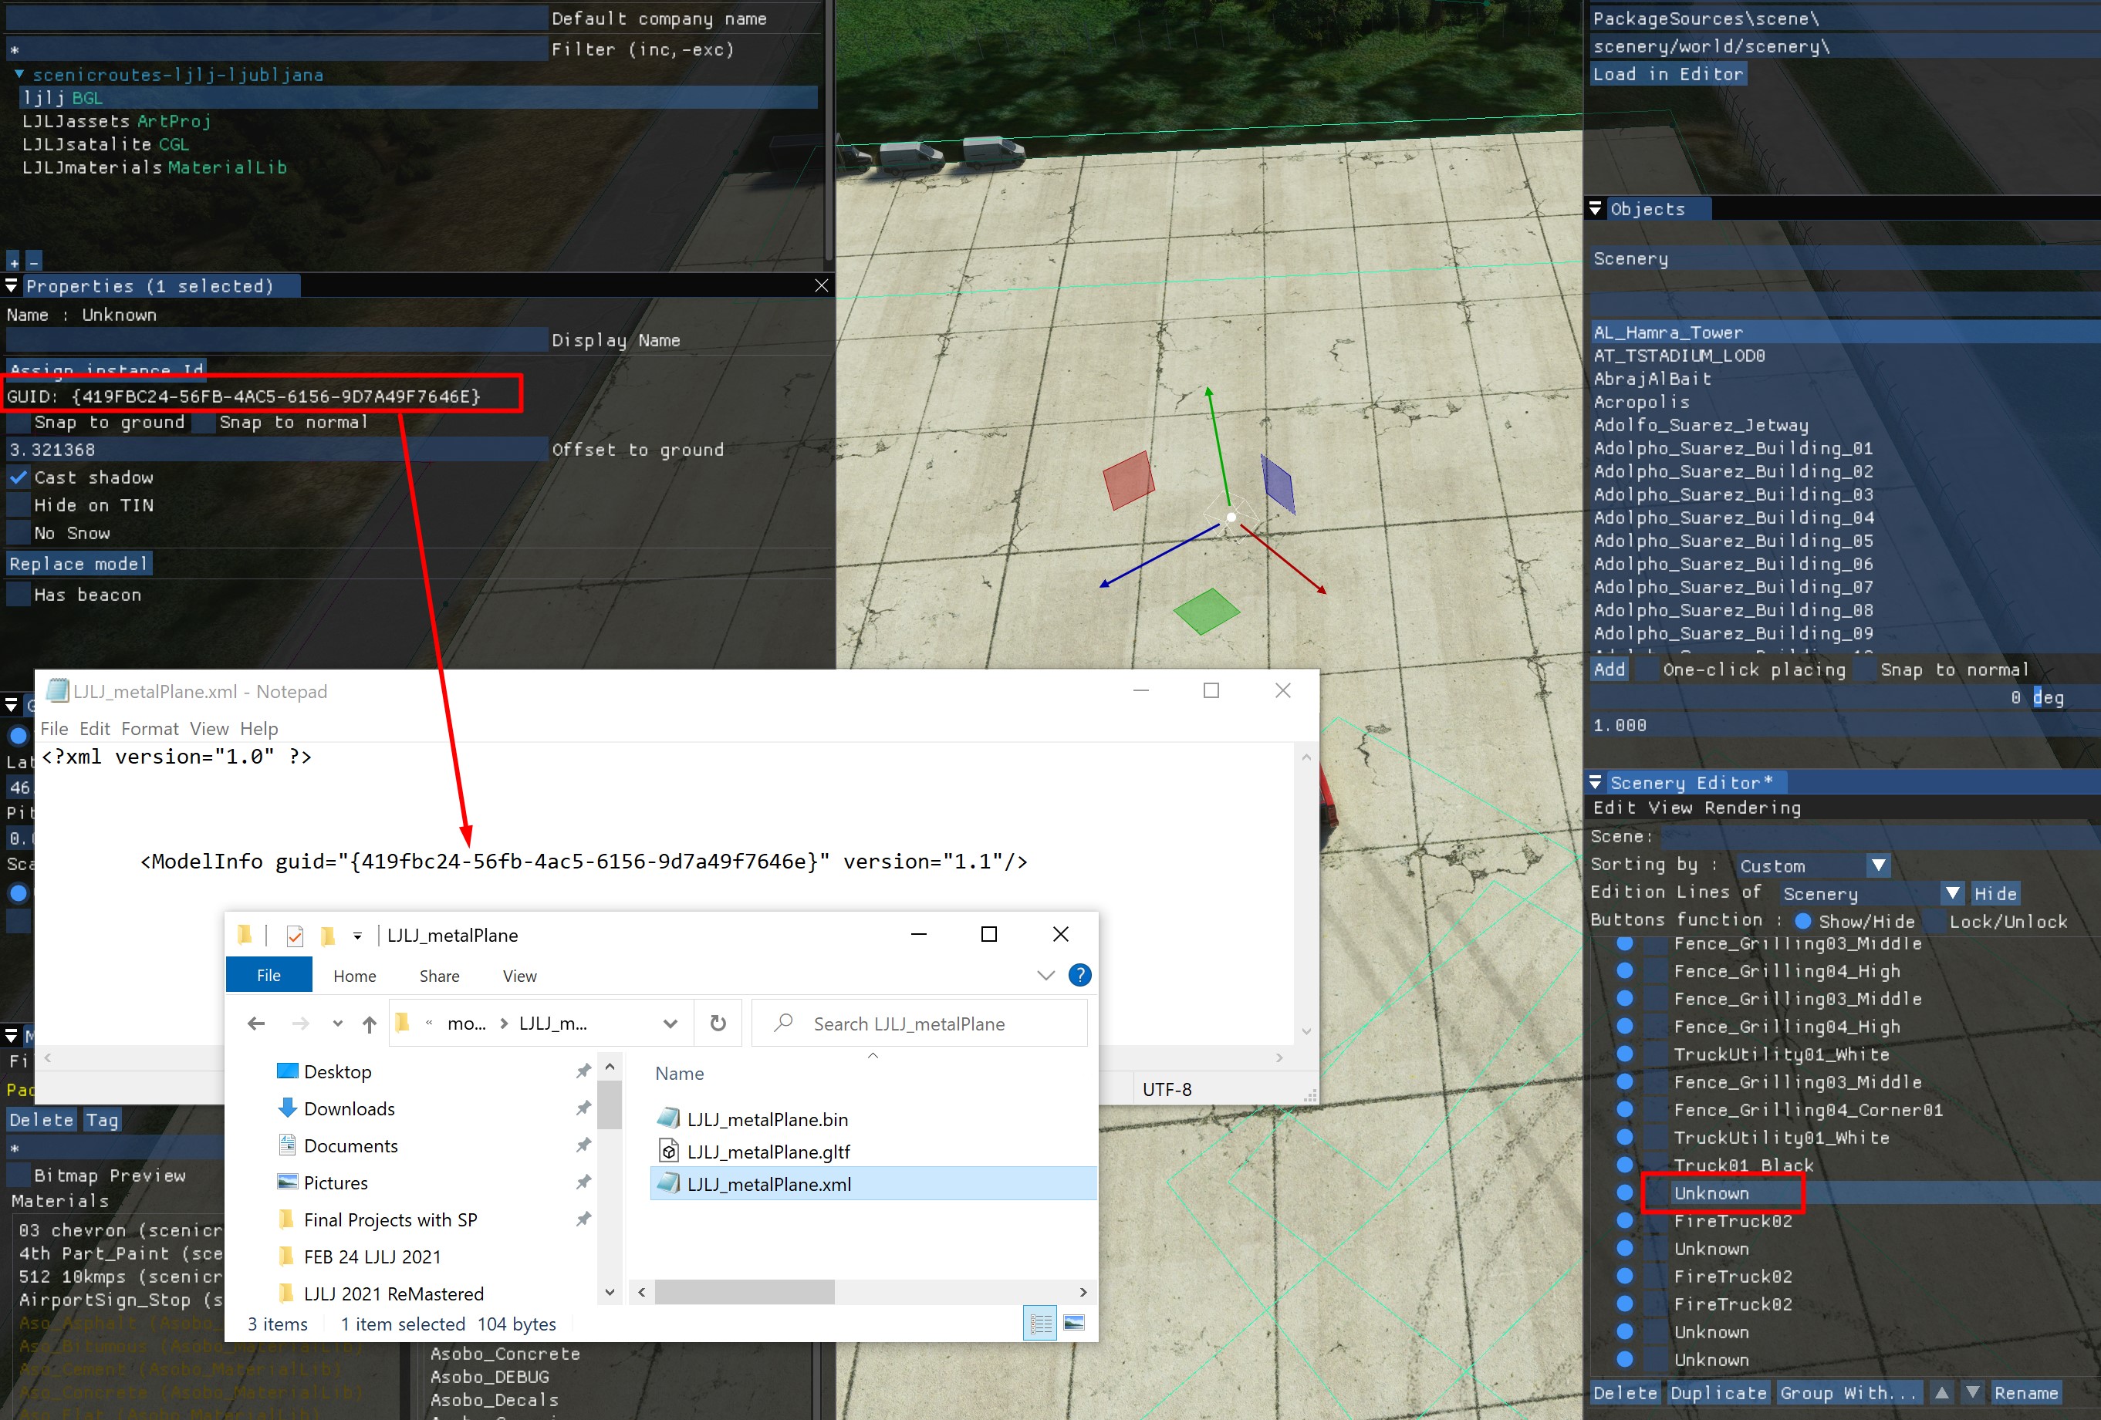Screen dimensions: 2101x1420
Task: Unpin Downloads from Quick access
Action: coord(583,1108)
